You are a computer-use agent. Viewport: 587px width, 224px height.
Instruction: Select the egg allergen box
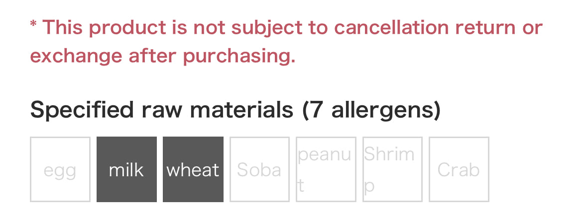pyautogui.click(x=60, y=169)
